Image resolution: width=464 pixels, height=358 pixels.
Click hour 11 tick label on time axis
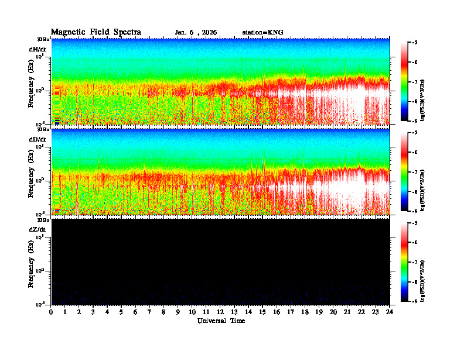[206, 312]
